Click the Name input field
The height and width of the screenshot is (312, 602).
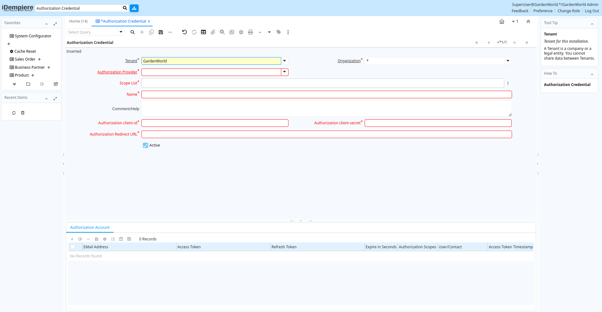click(326, 94)
